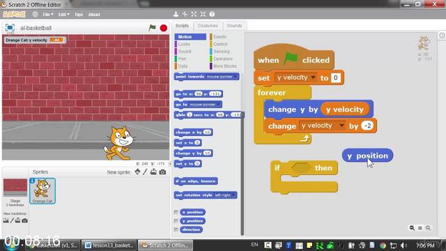
Task: Choose new sprite from library
Action: click(137, 172)
